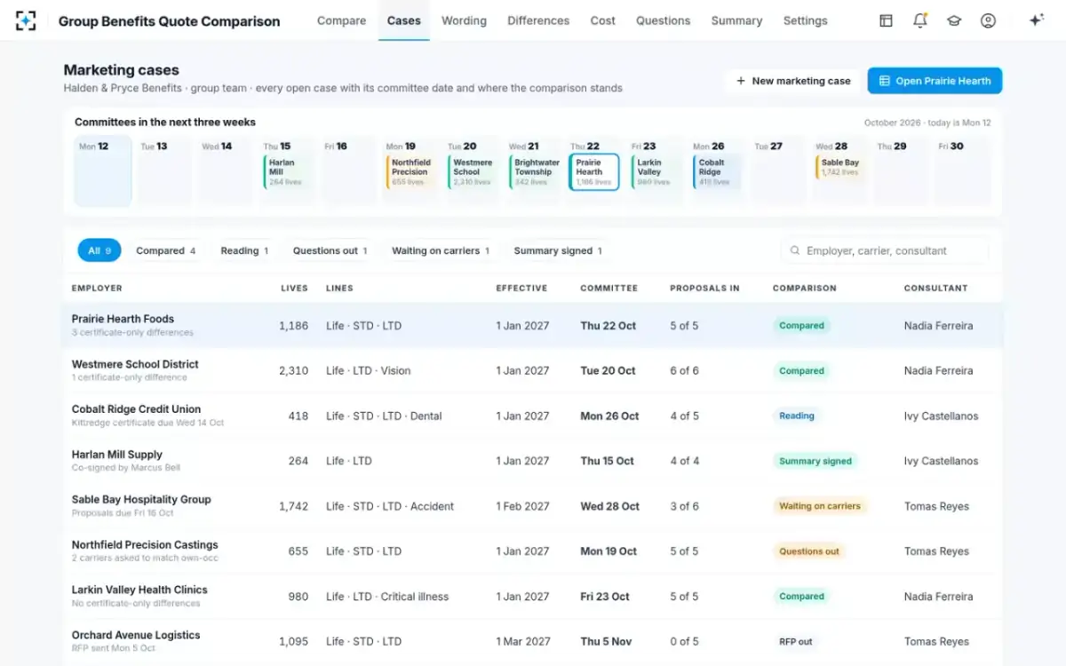Open Sable Bay Hospitality Group row
This screenshot has width=1066, height=666.
[x=533, y=506]
